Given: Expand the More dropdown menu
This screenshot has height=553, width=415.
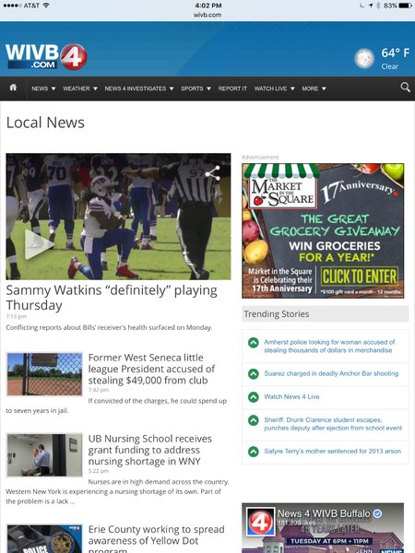Looking at the screenshot, I should coord(314,88).
